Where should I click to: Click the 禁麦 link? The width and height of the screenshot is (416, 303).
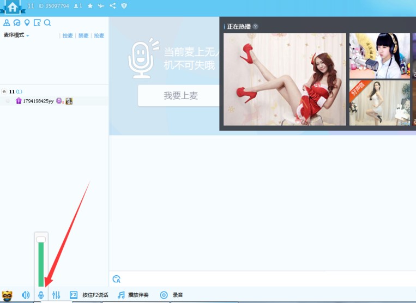83,35
